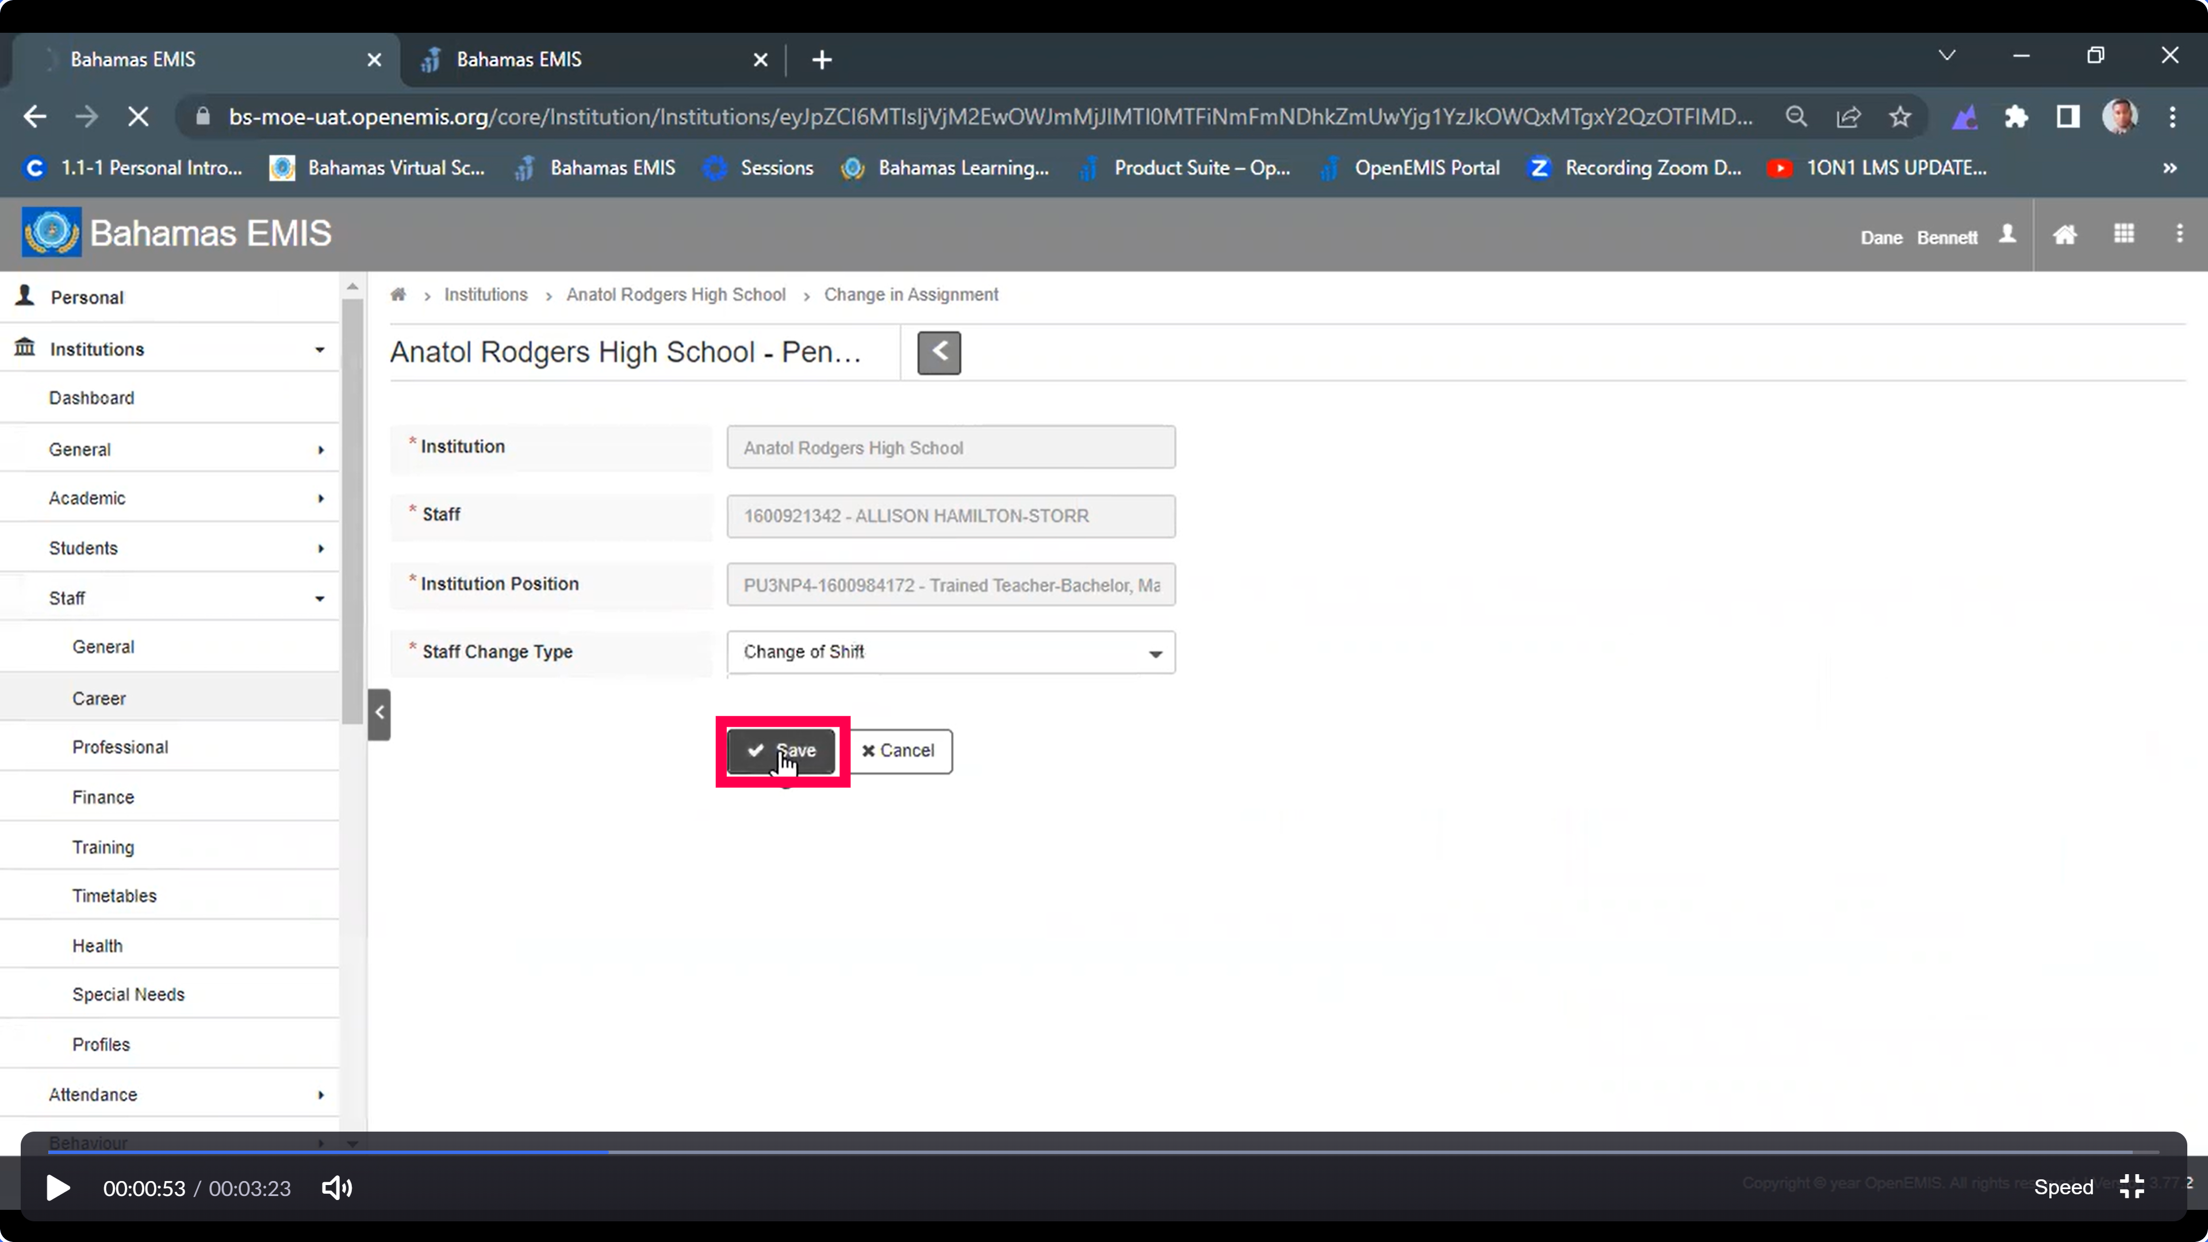Click the purple extension icon in toolbar

tap(1965, 117)
